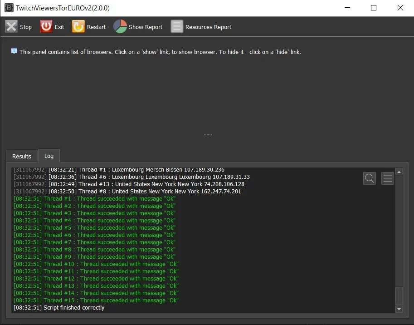Click the panel splitter dots handle

(208, 135)
